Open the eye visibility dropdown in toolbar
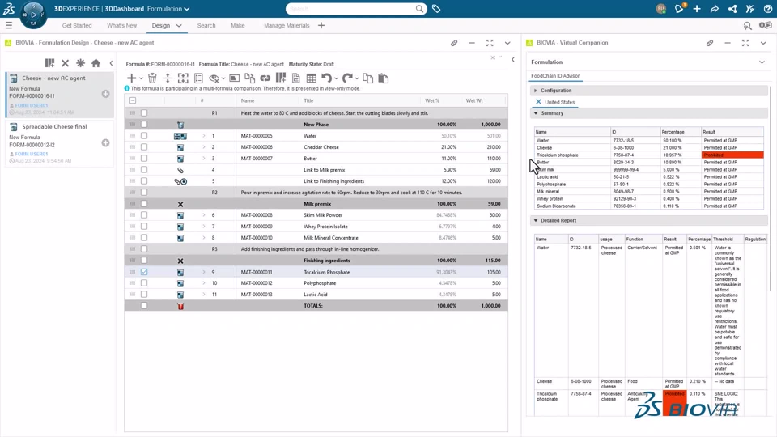777x437 pixels. pos(223,78)
